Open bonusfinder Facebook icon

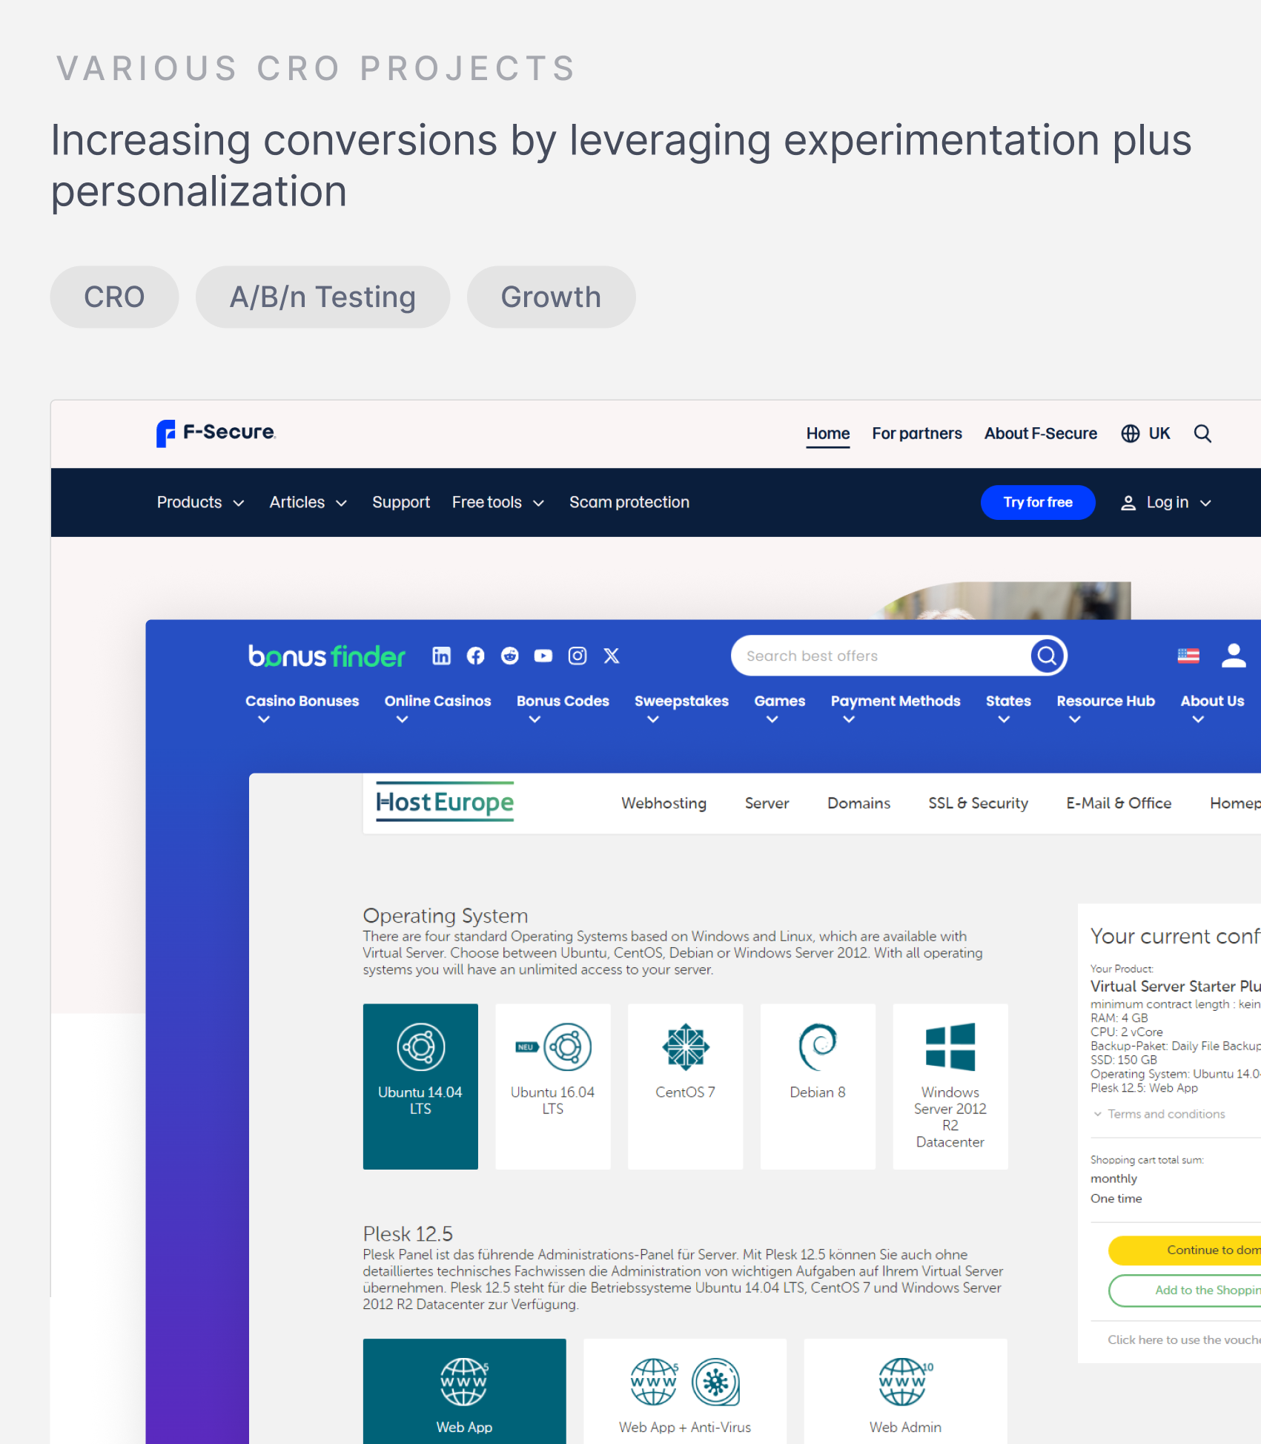pyautogui.click(x=476, y=656)
